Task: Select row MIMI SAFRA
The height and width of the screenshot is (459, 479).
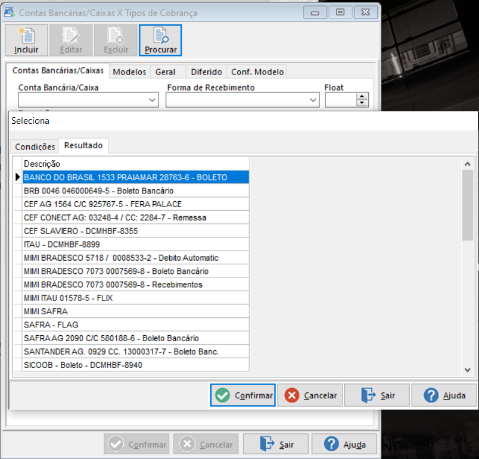Action: pyautogui.click(x=136, y=311)
